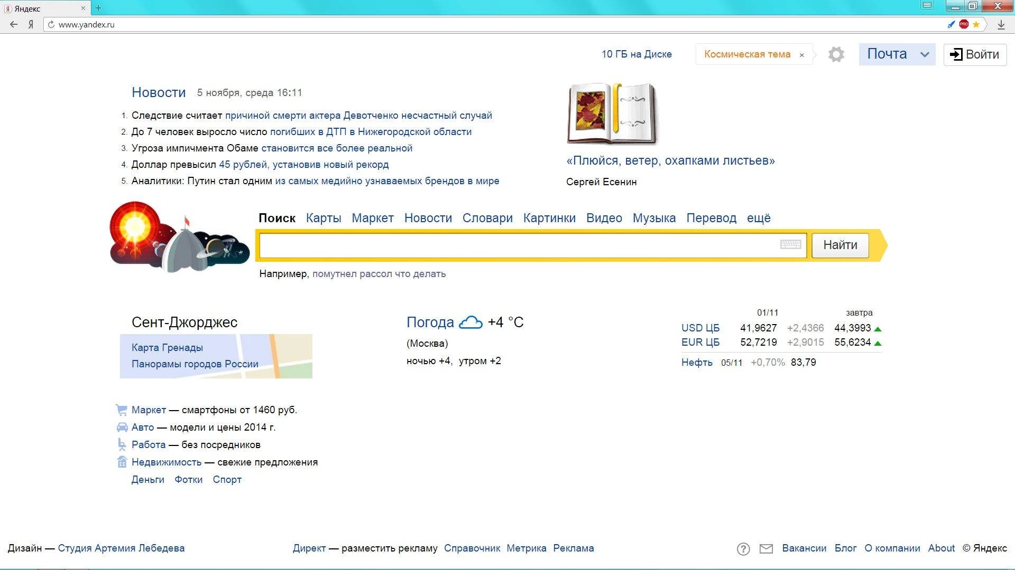
Task: Open the Деньги link
Action: [147, 480]
